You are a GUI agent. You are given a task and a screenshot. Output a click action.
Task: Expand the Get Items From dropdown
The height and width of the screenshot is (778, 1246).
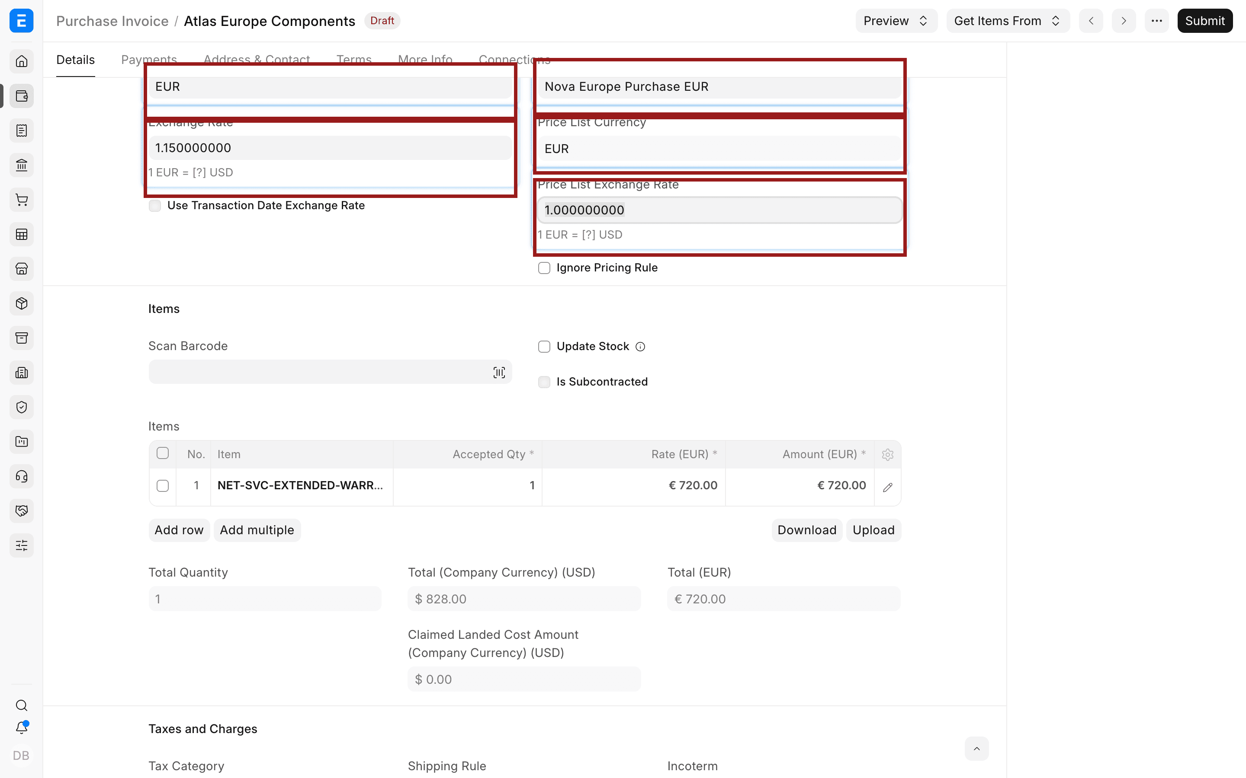(x=1008, y=21)
